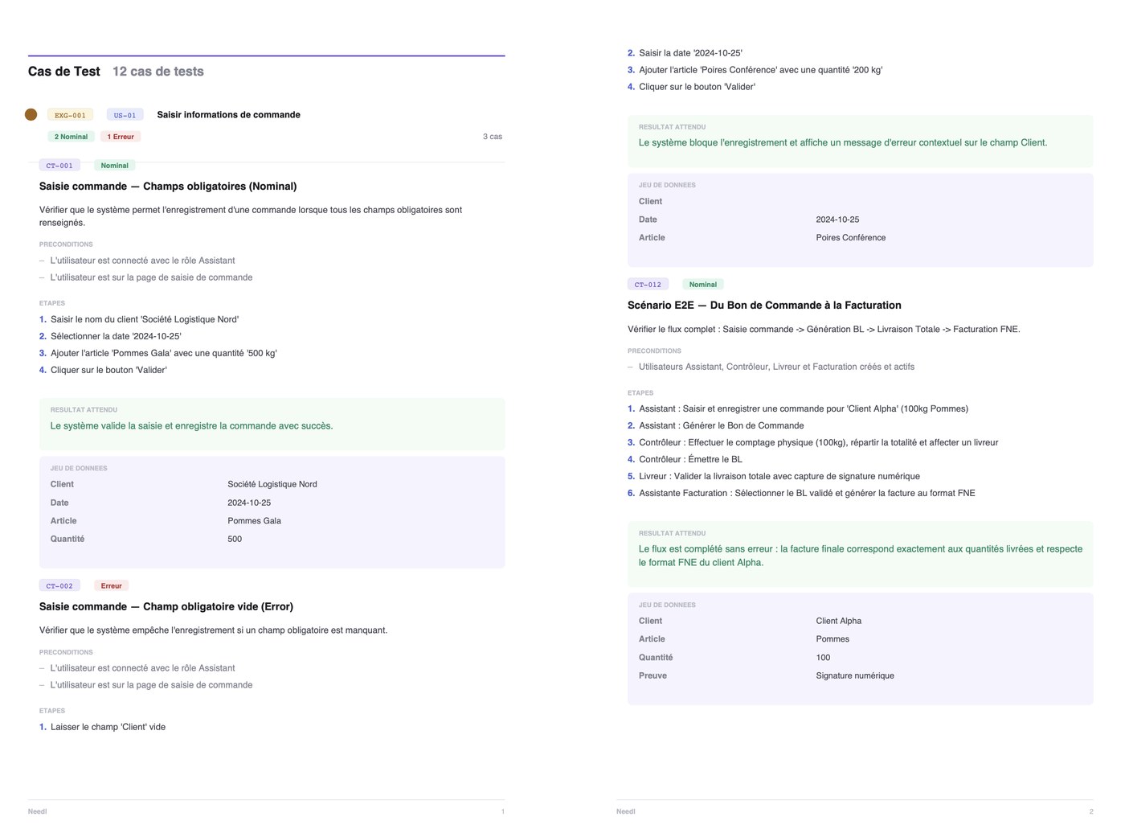
Task: Click result "Le système bloque l'enregistrement"
Action: [843, 142]
